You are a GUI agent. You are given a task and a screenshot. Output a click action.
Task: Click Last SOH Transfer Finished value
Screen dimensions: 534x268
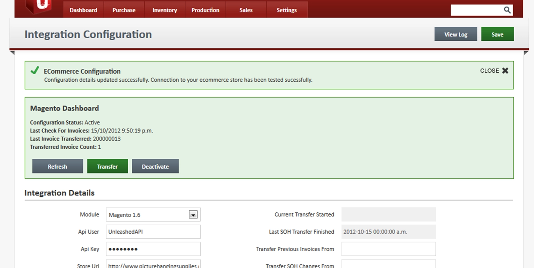click(x=389, y=232)
